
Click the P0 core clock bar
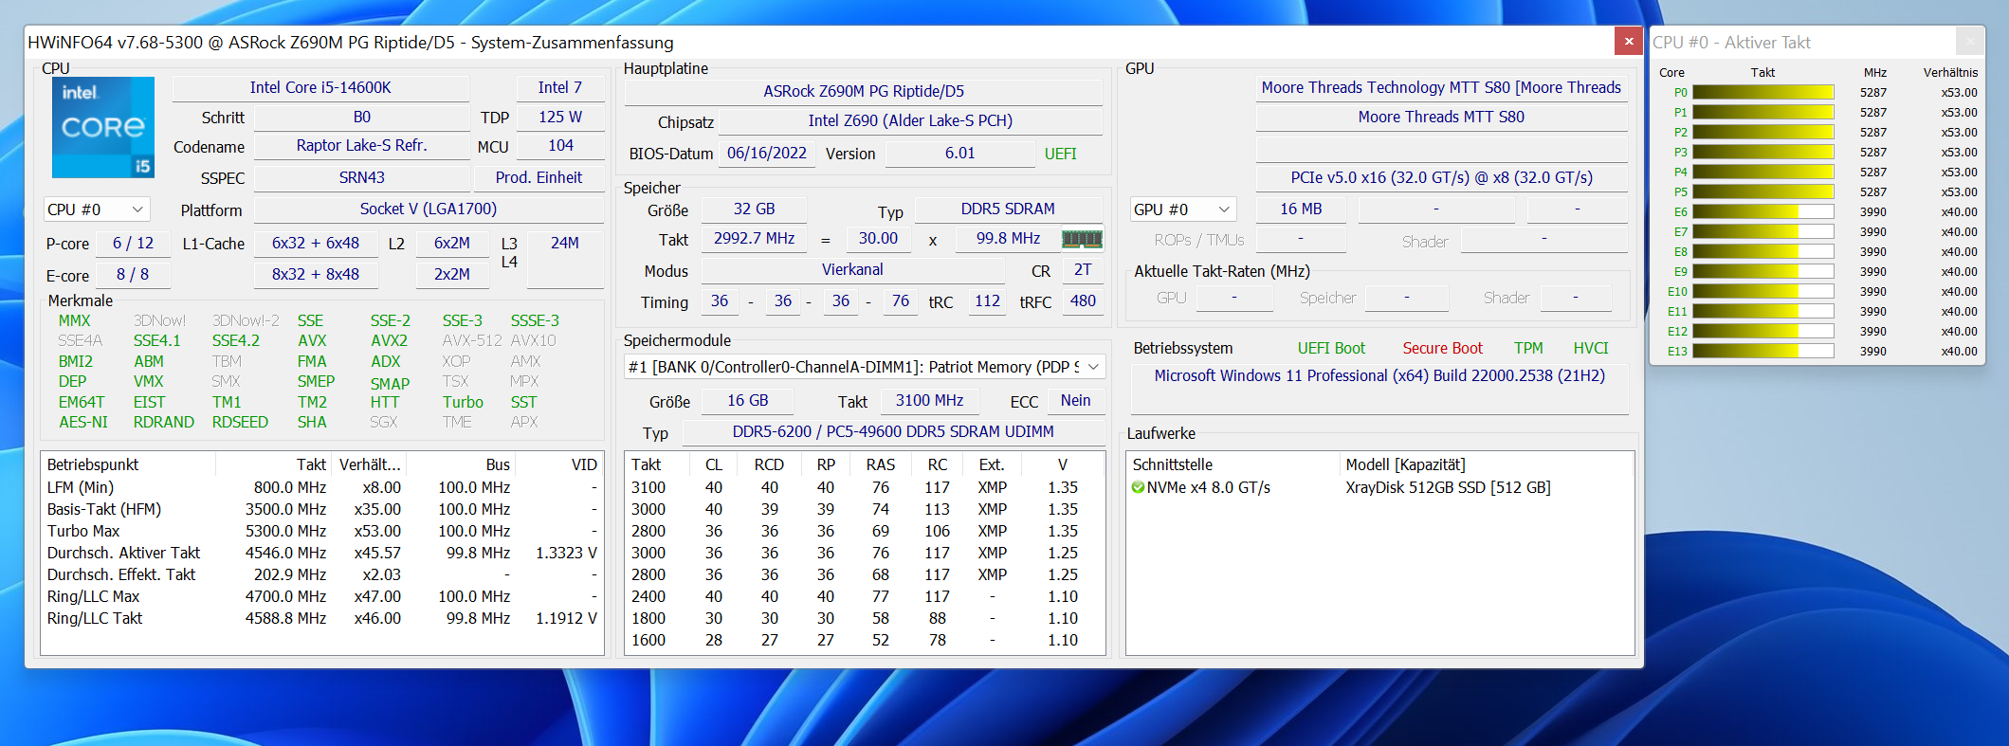(x=1763, y=92)
